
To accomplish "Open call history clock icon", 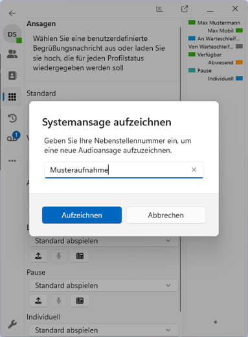I will coord(12,118).
